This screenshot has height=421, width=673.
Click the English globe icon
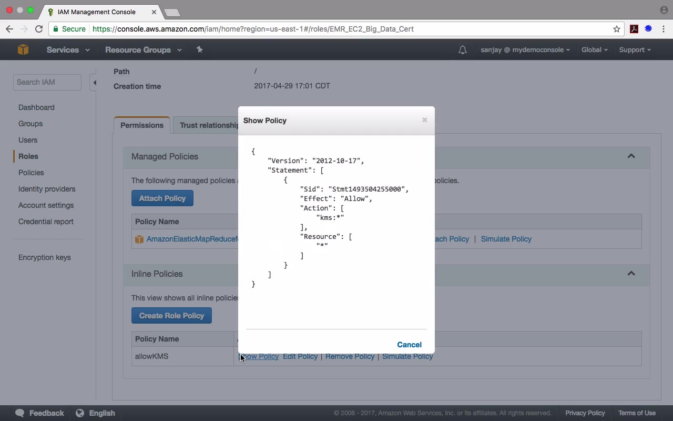(x=80, y=413)
